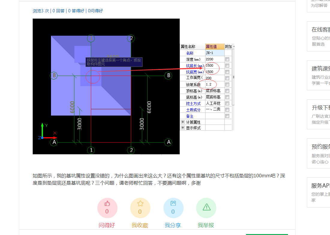
Task: Click the thumbs-up 问得好 icon
Action: pyautogui.click(x=107, y=203)
